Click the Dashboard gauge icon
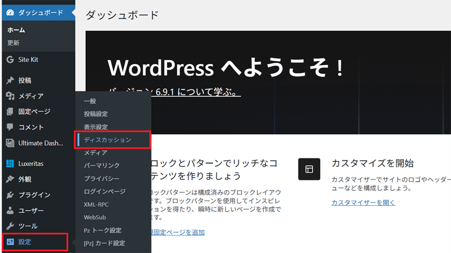Viewport: 451px width, 253px height. 10,12
